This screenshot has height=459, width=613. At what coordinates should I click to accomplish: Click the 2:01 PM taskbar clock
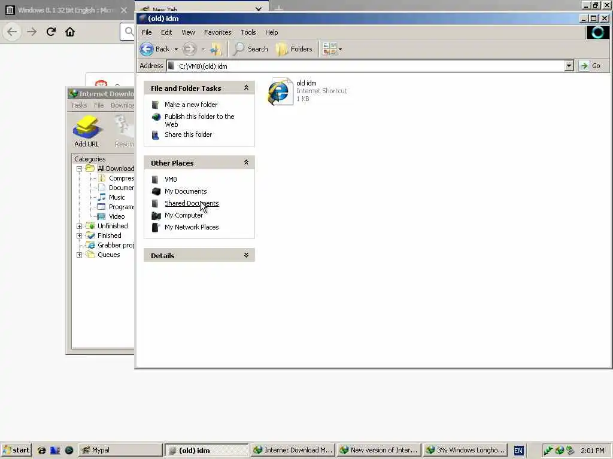point(592,451)
